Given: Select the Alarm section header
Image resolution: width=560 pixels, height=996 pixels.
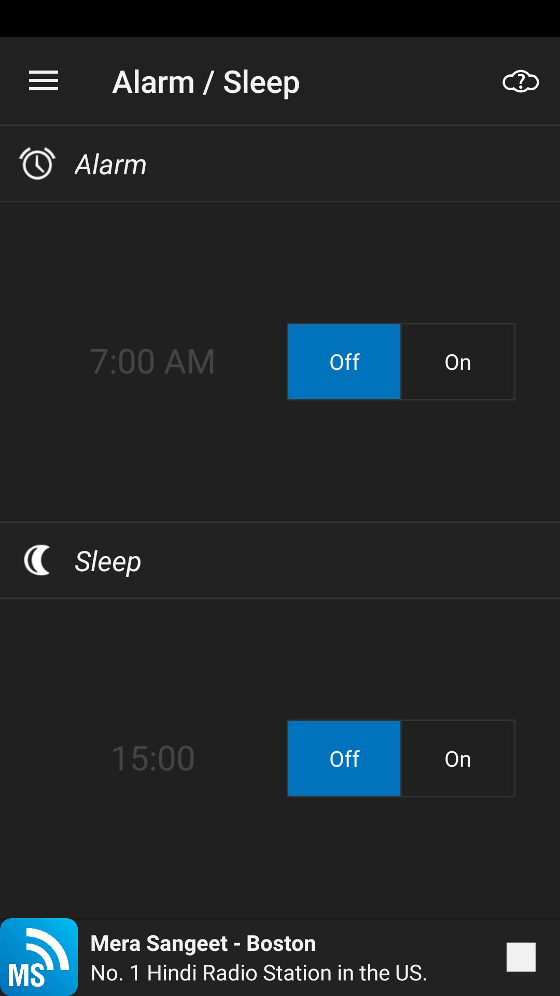Looking at the screenshot, I should (111, 164).
